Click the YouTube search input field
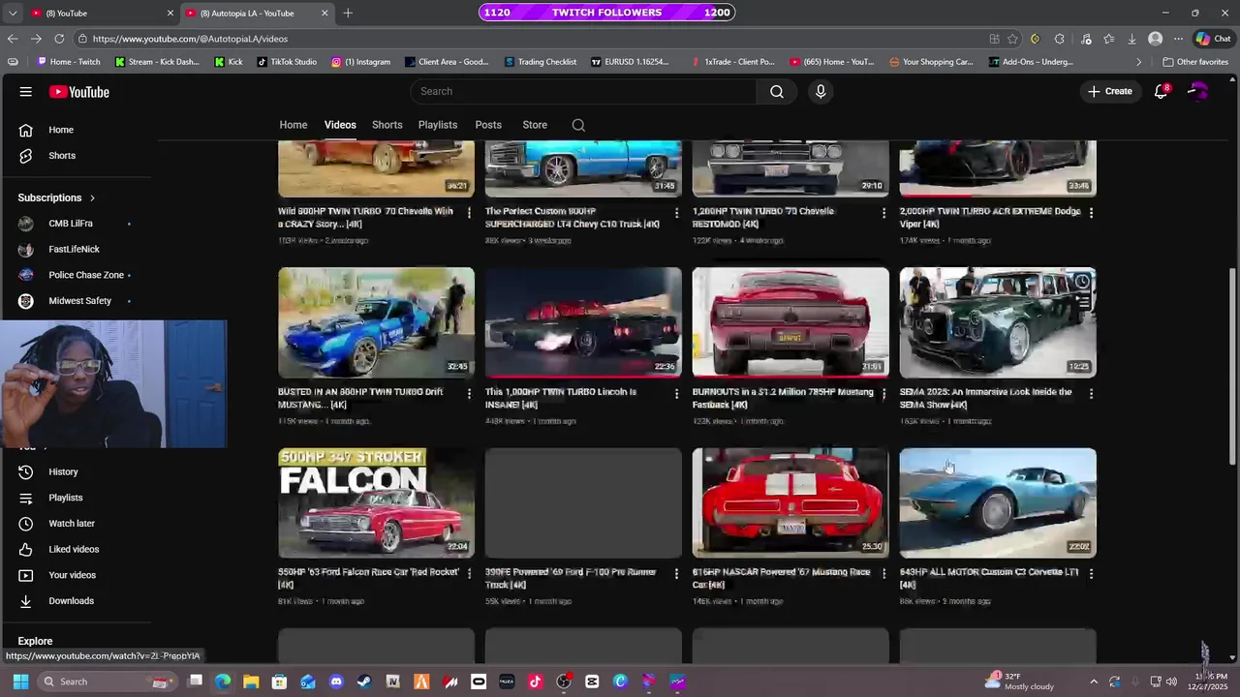Screen dimensions: 1240x697 click(x=584, y=91)
